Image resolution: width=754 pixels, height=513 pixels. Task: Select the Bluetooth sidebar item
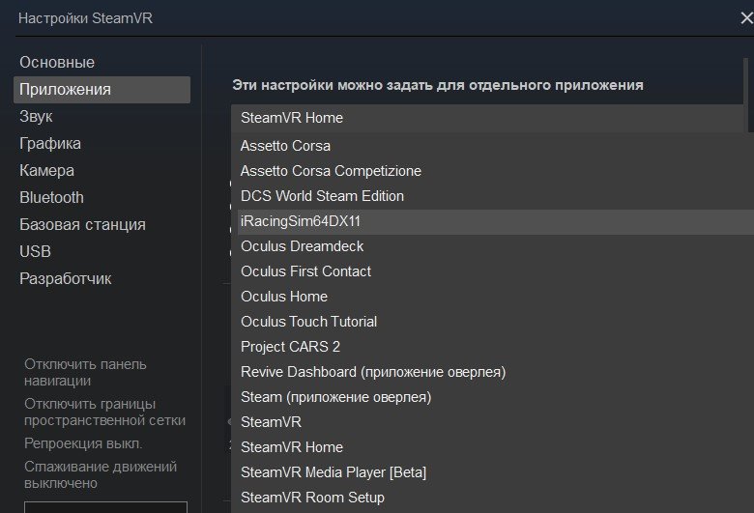[x=51, y=197]
